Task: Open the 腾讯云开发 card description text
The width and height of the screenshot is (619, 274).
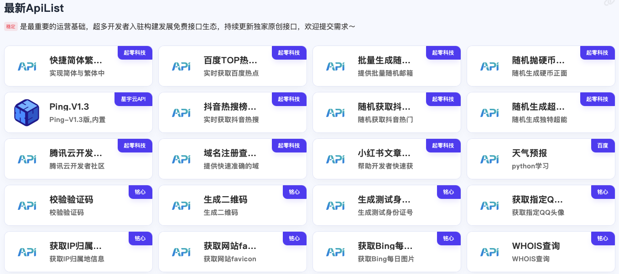Action: click(x=77, y=166)
